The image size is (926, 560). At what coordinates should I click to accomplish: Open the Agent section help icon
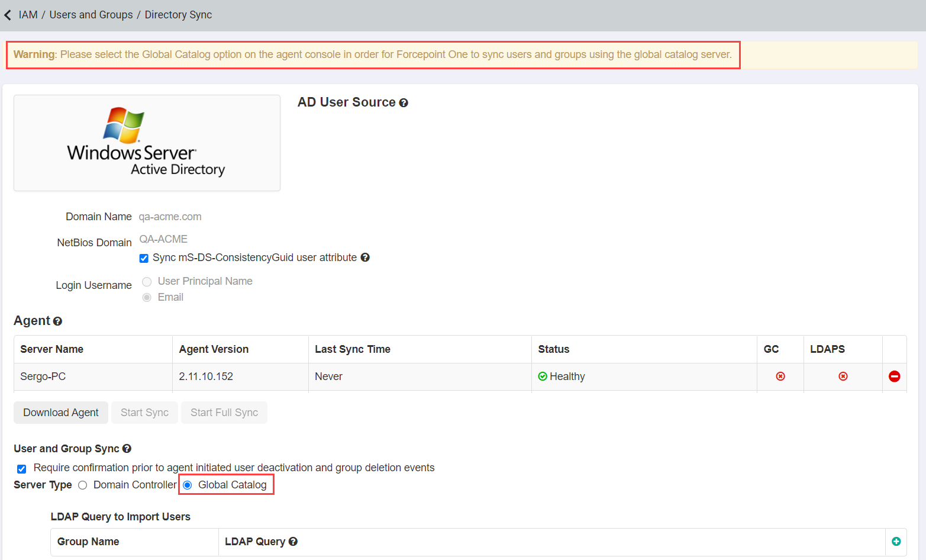click(x=57, y=321)
